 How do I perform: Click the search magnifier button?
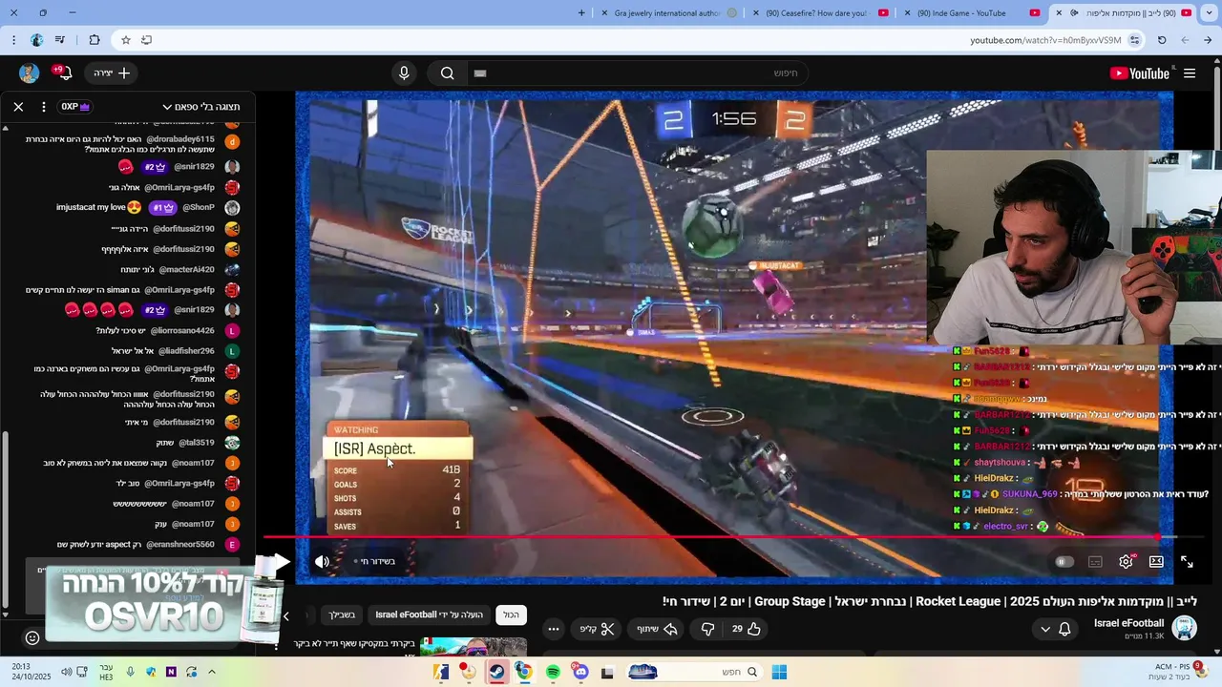(447, 73)
